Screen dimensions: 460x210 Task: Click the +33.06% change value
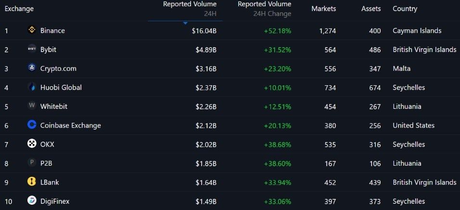[278, 201]
